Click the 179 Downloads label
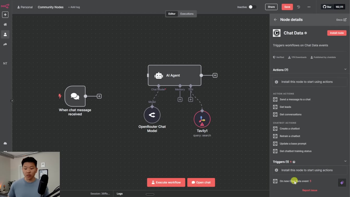 tap(297, 57)
